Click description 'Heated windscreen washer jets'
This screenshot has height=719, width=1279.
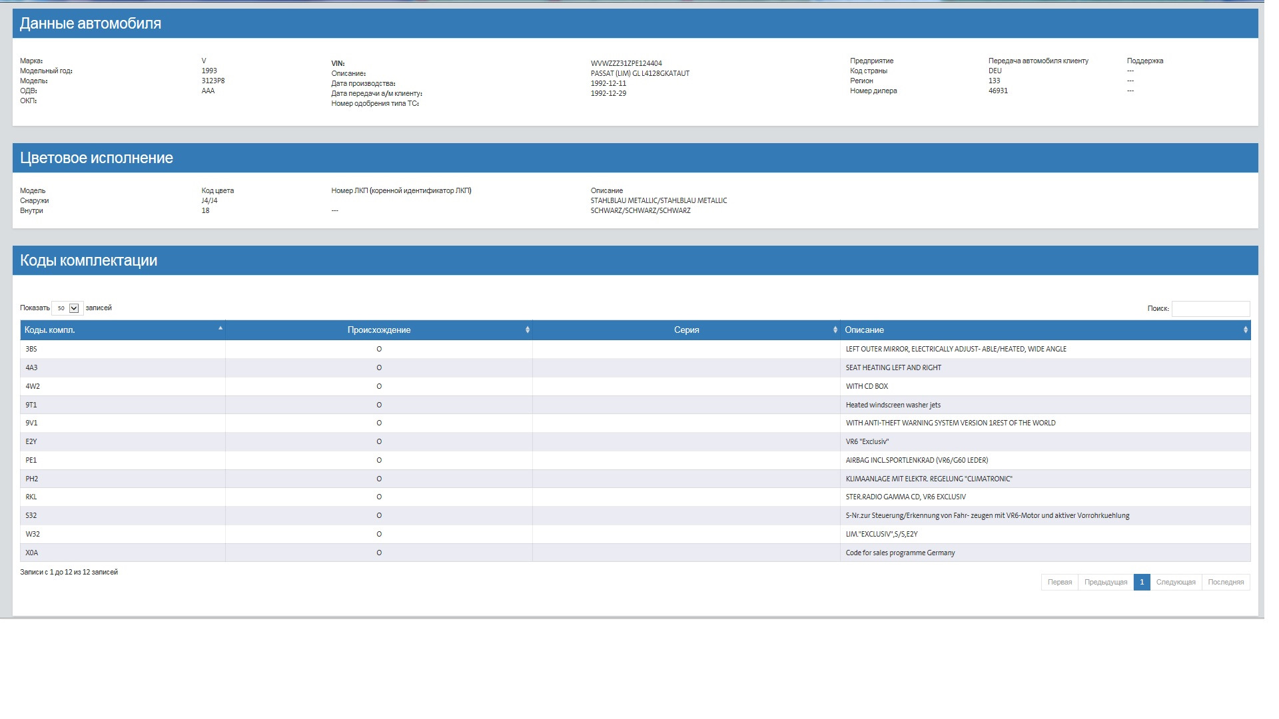pos(893,405)
